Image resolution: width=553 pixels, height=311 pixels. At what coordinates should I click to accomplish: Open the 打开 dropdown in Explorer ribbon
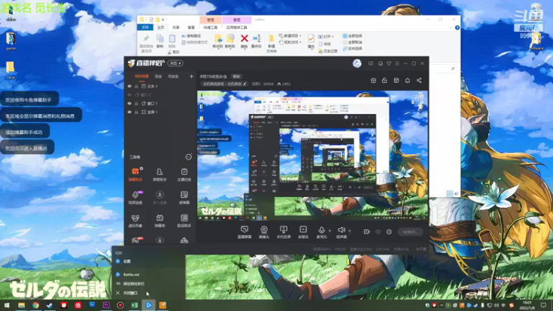point(326,37)
